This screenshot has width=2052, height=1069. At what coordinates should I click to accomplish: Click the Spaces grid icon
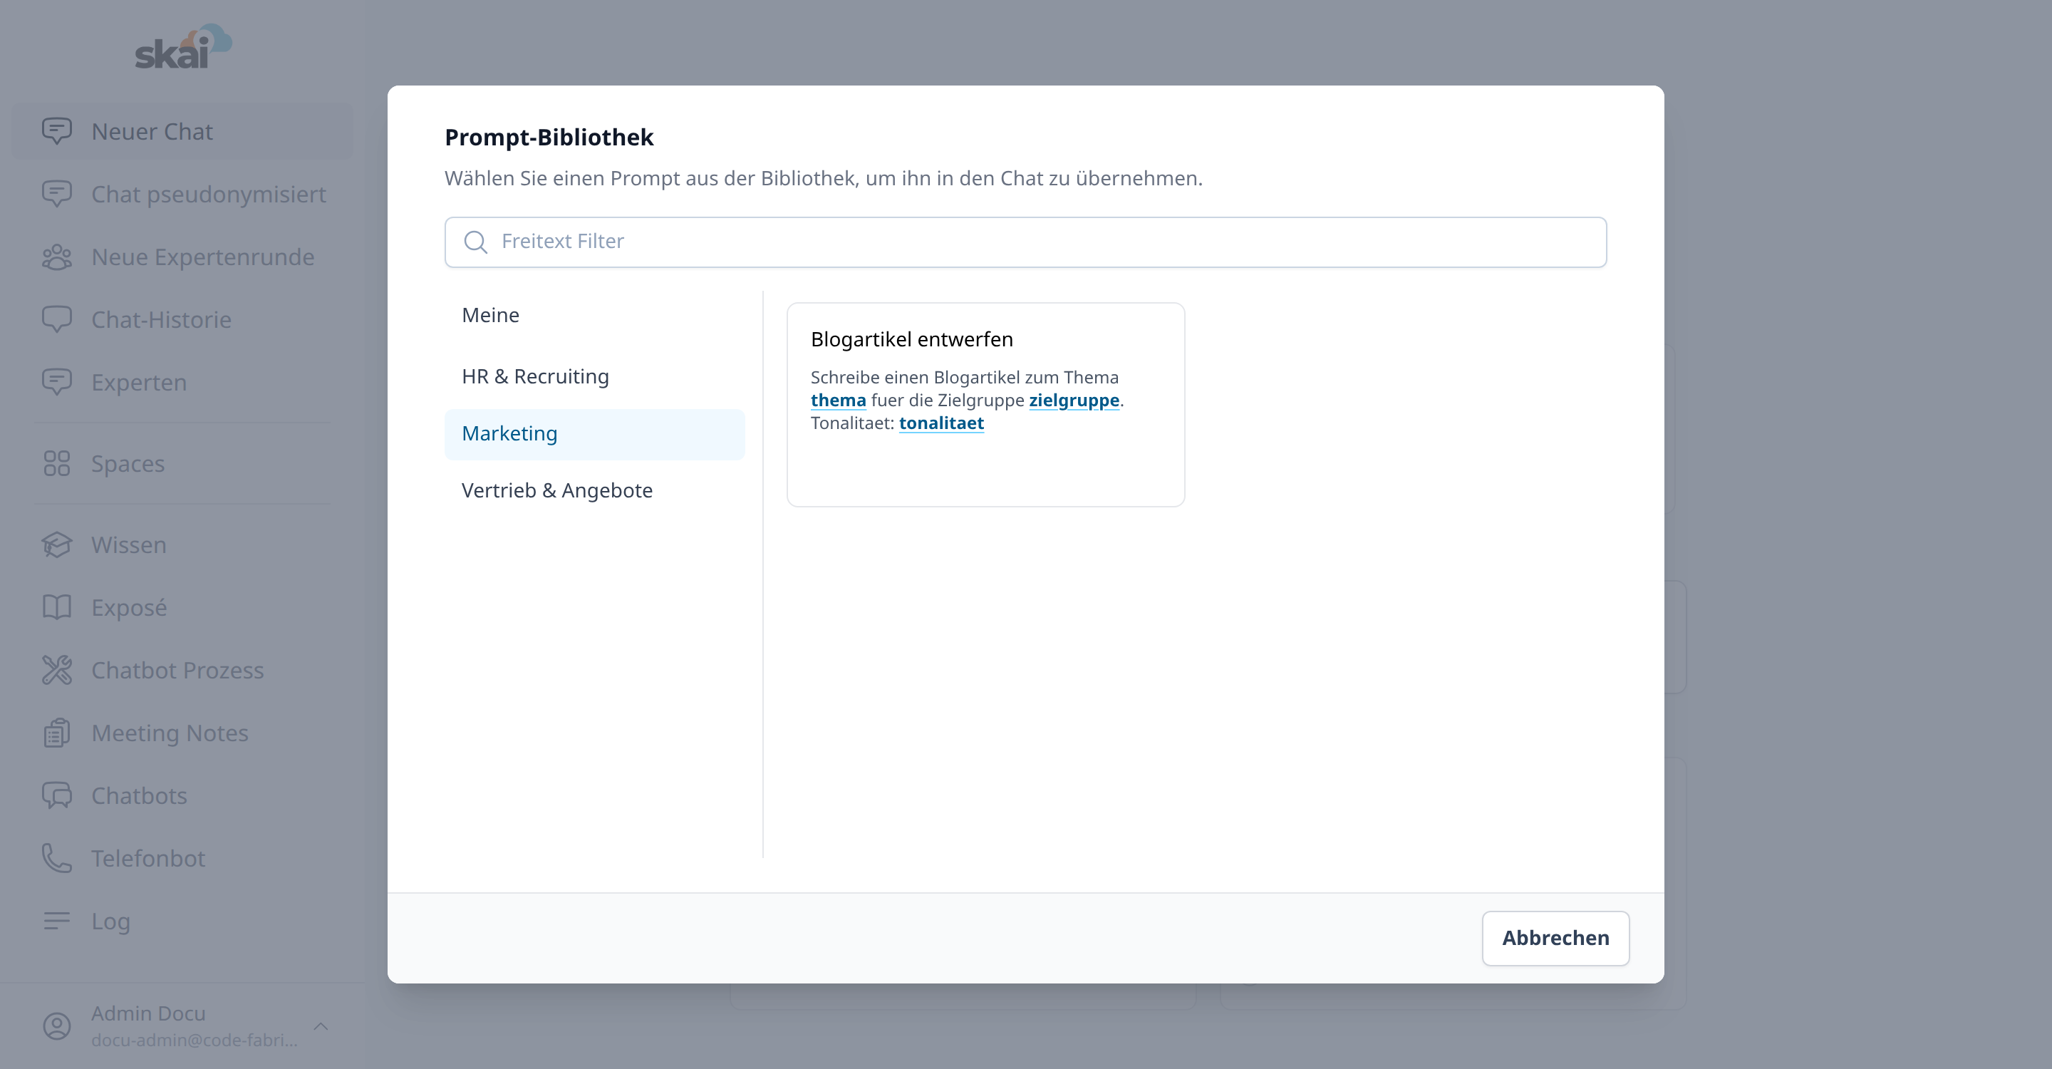(56, 463)
